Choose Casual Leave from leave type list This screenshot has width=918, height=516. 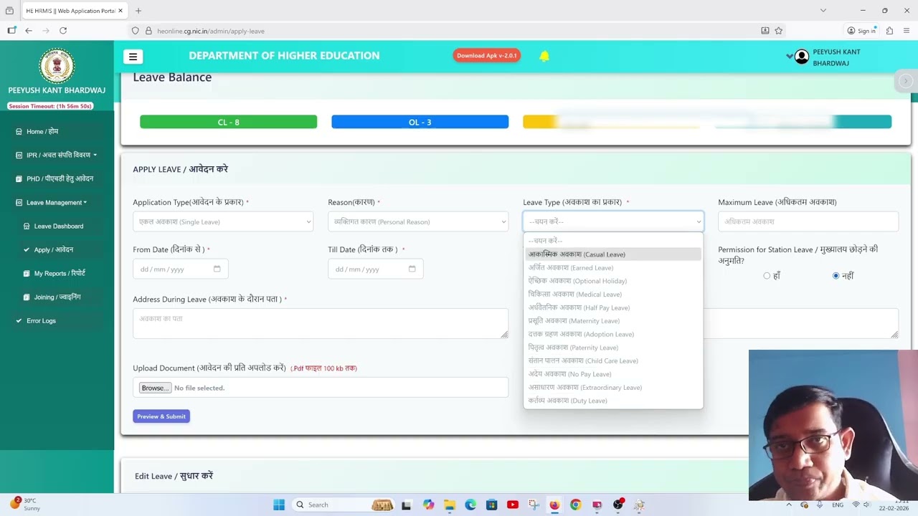tap(613, 254)
